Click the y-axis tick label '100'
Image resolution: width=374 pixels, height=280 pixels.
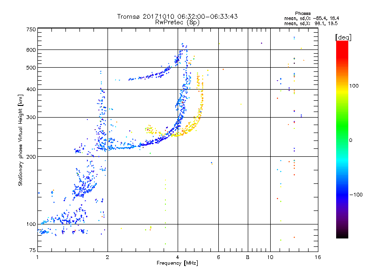coord(31,224)
